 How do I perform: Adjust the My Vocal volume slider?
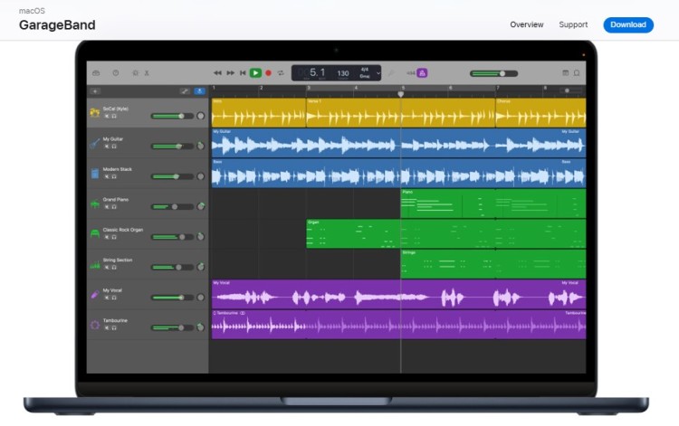tap(172, 298)
